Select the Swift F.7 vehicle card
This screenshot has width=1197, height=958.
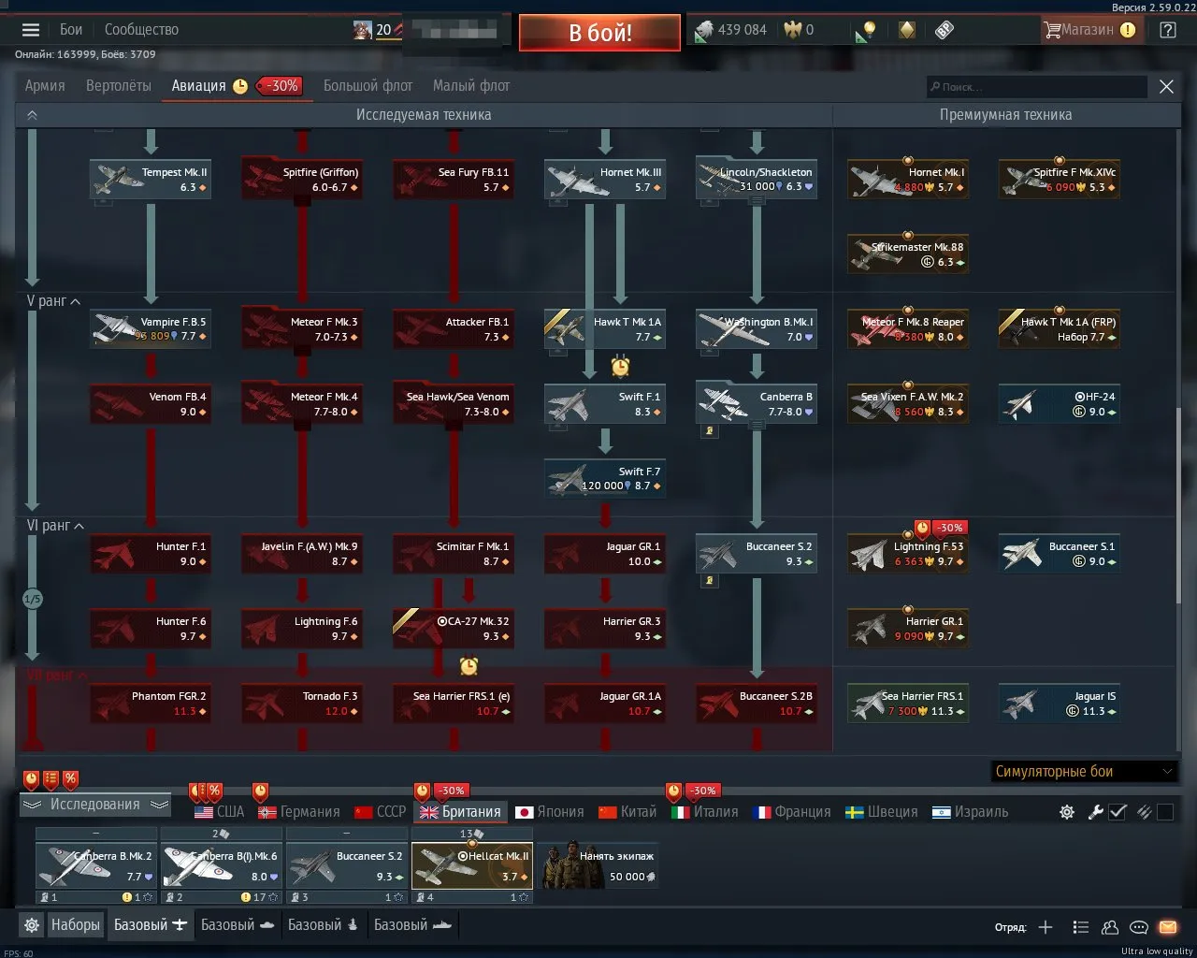click(605, 478)
